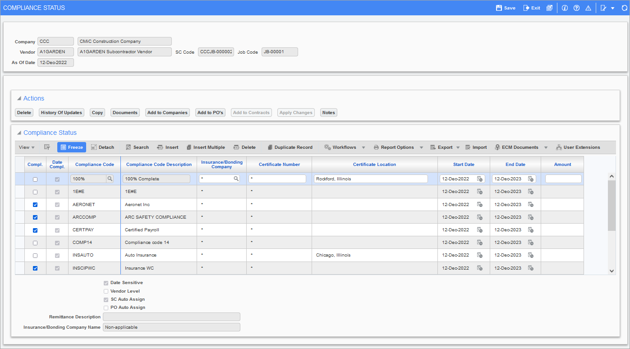Open the End Date calendar for the AERONET row
Screen dimensions: 630x349
531,204
